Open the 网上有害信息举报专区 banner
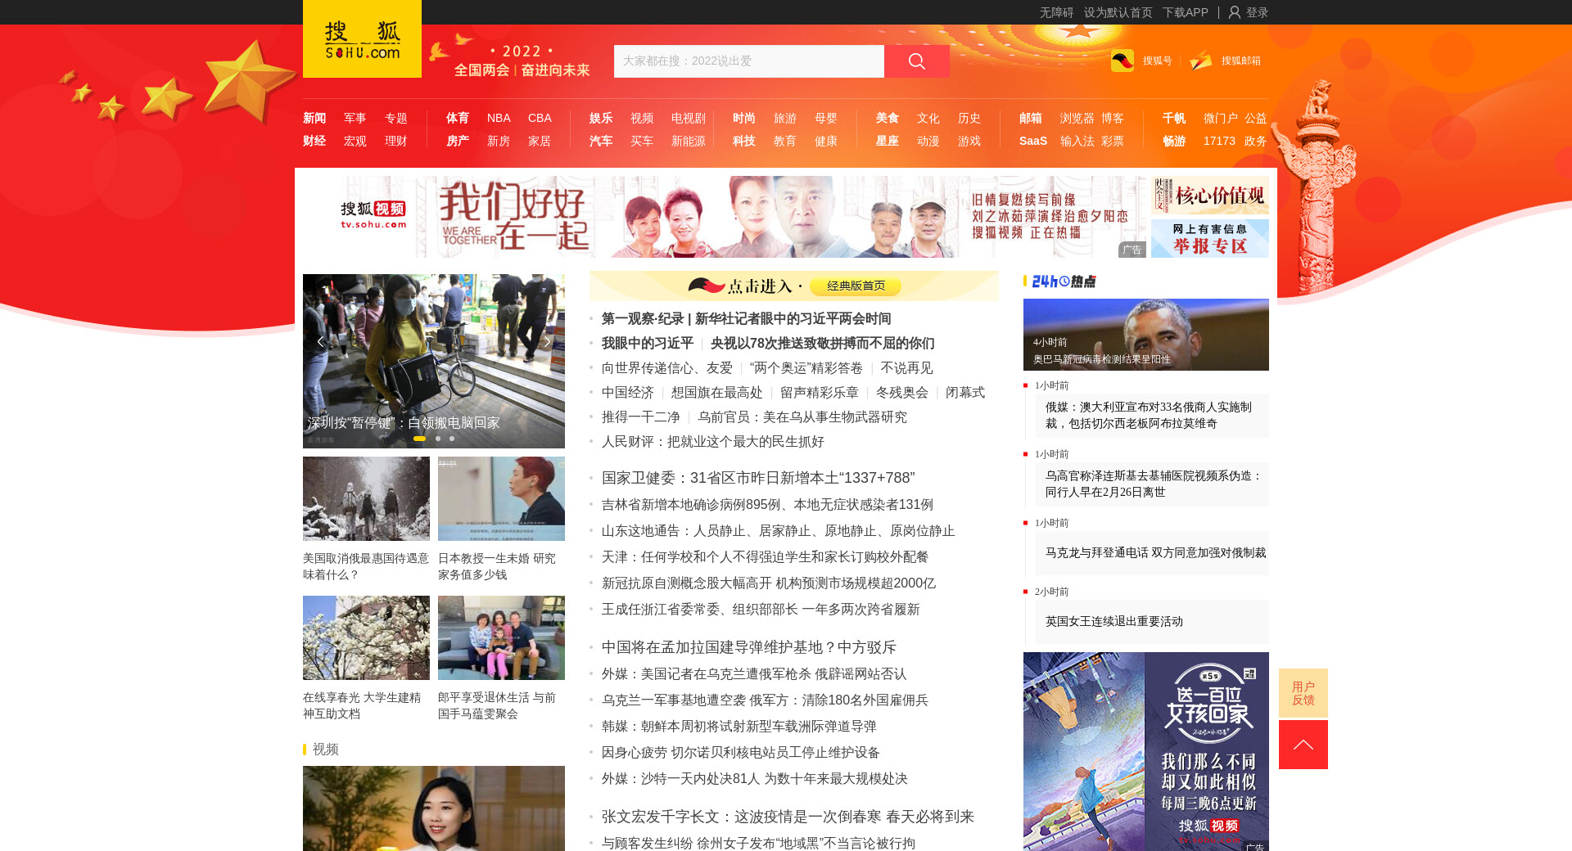This screenshot has height=851, width=1572. tap(1209, 238)
